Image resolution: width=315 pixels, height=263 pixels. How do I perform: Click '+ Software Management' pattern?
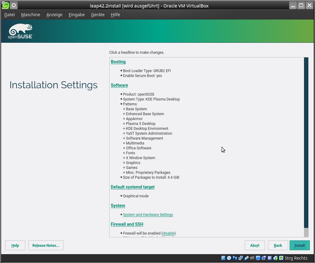pos(143,138)
